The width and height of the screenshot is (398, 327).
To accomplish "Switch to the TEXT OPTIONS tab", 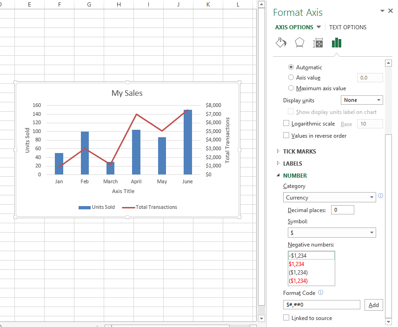I will coord(347,27).
